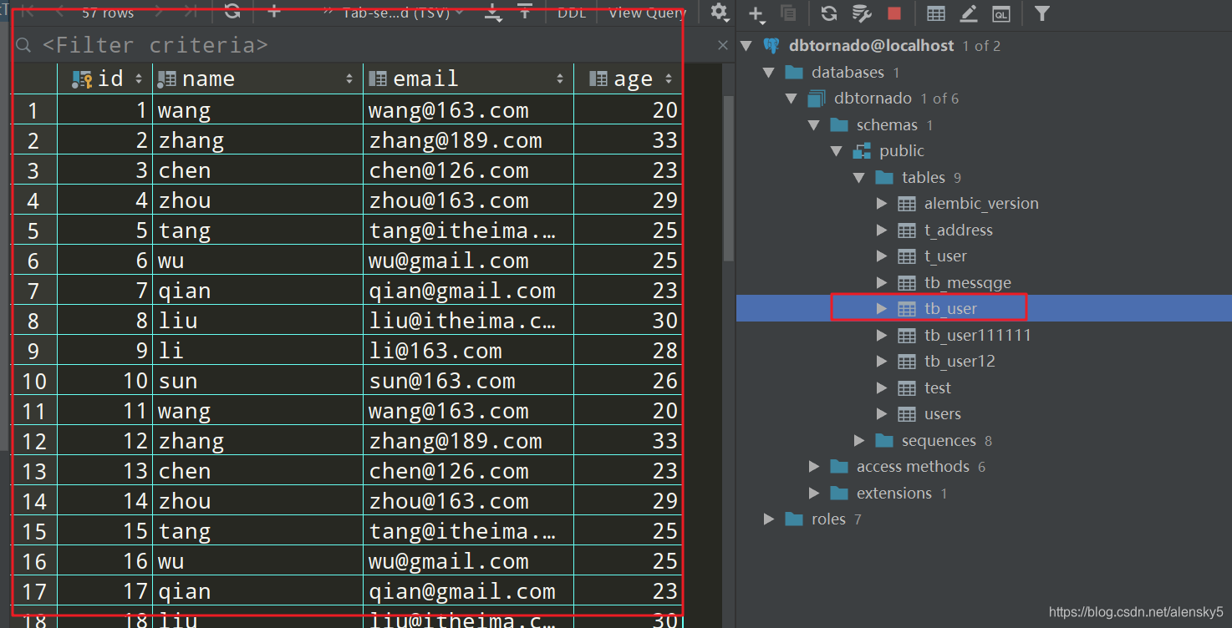Select the tb_user table row
1232x628 pixels.
point(984,308)
